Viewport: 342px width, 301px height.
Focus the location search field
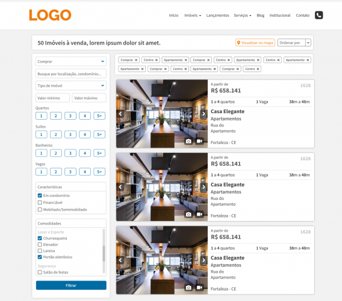click(71, 73)
